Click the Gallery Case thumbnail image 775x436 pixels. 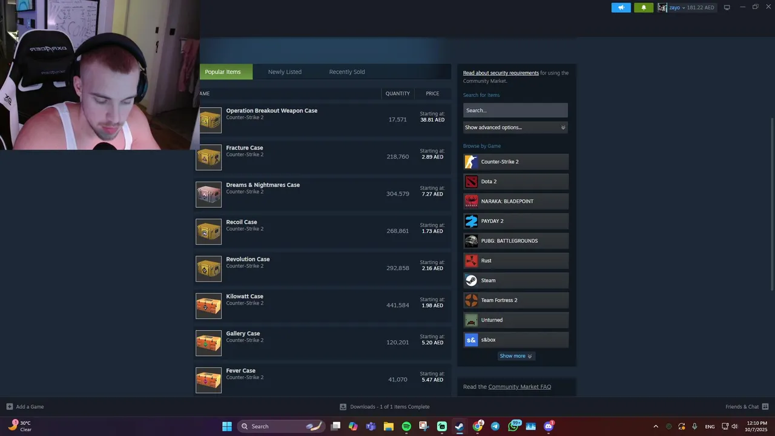click(x=209, y=343)
